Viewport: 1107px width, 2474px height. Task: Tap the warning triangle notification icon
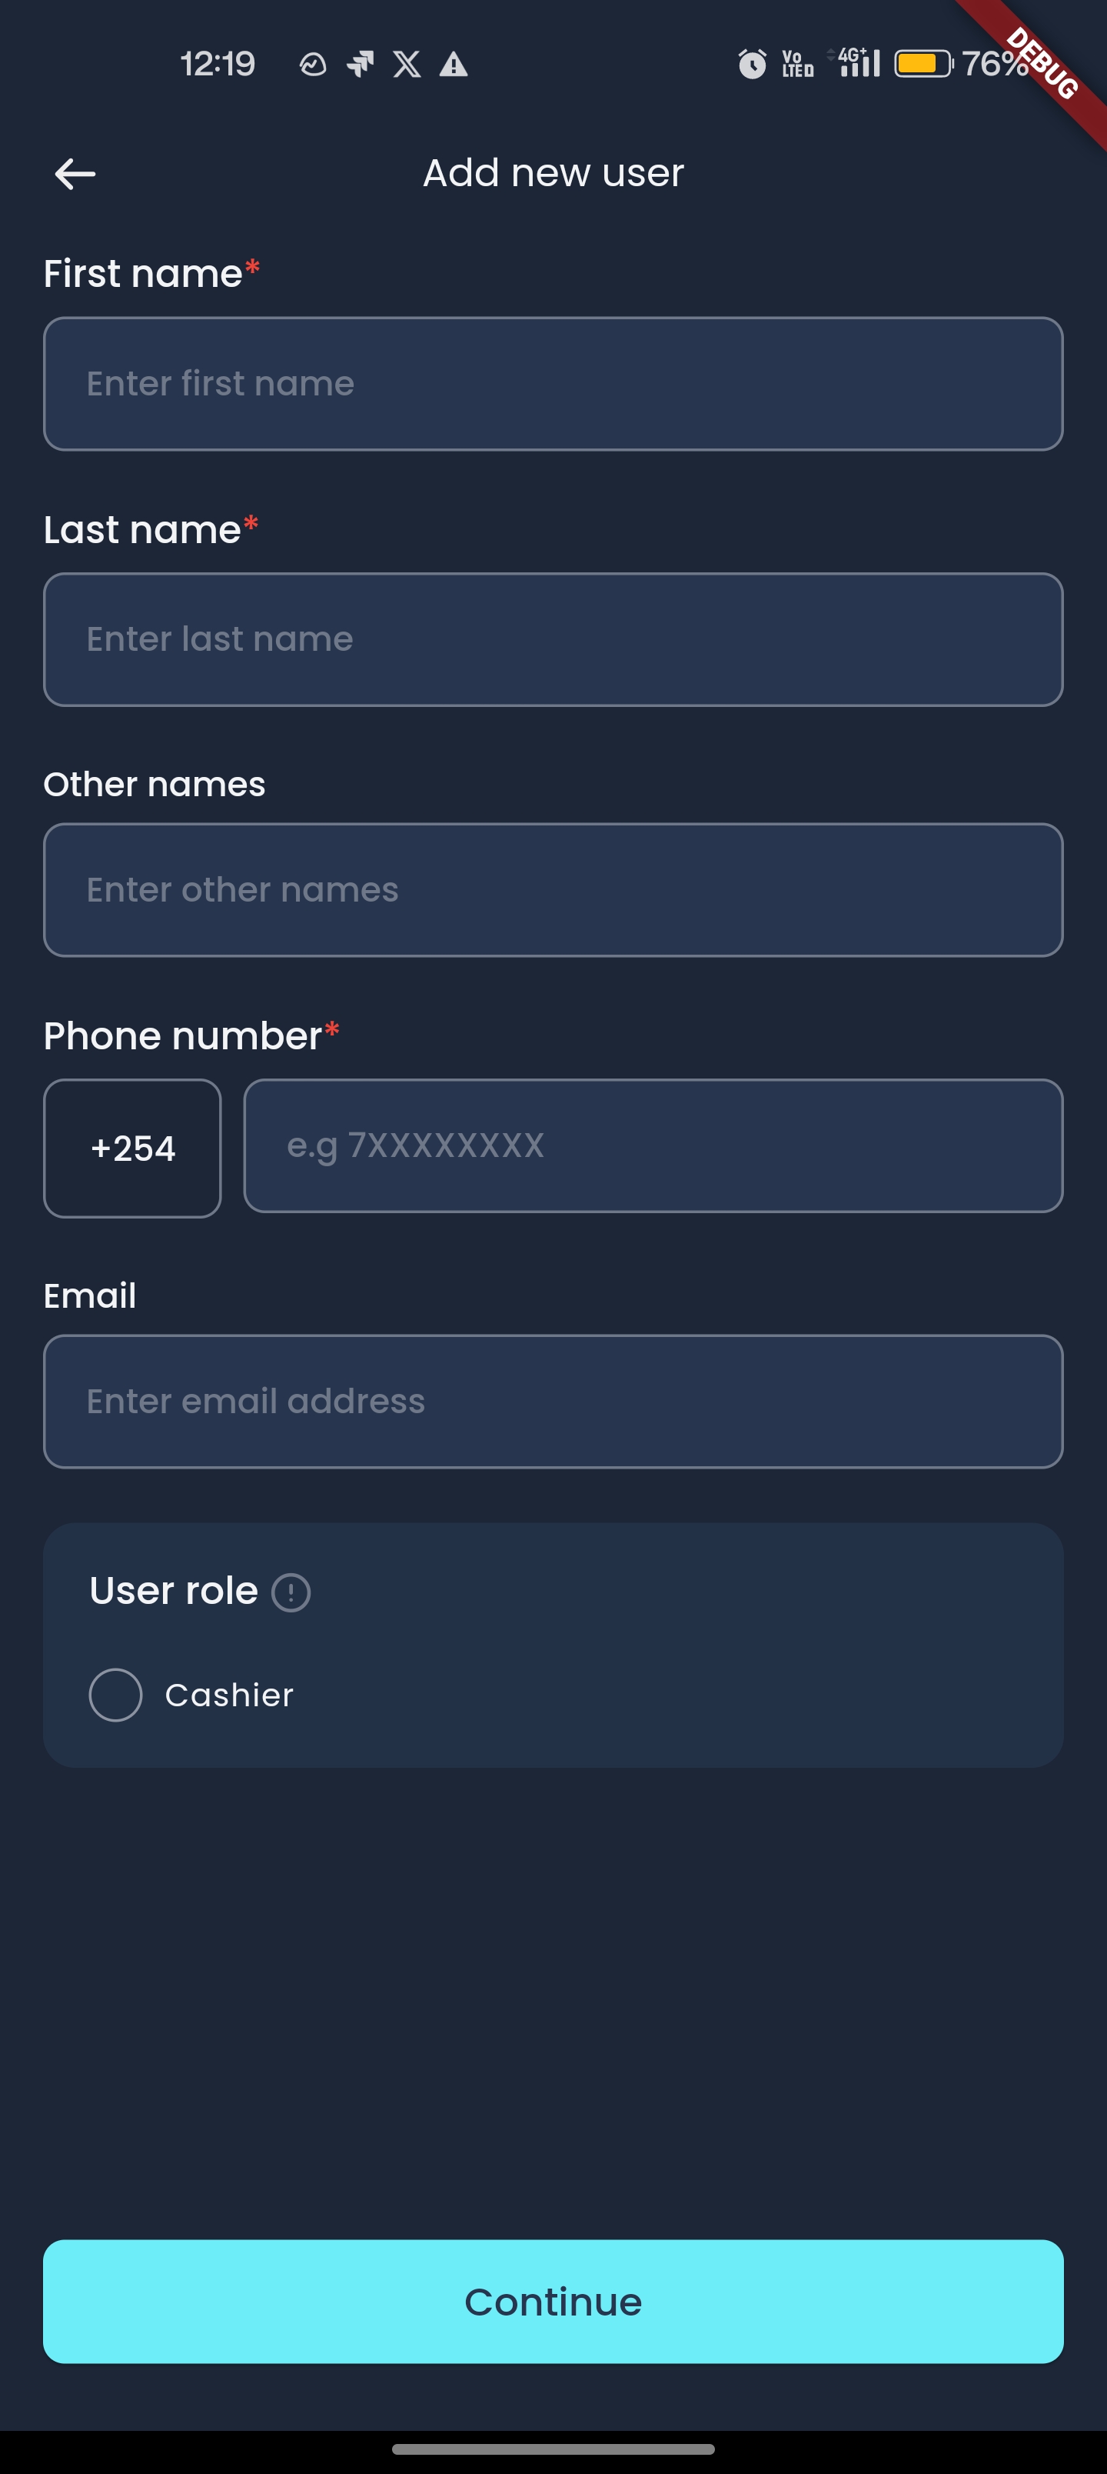click(453, 65)
